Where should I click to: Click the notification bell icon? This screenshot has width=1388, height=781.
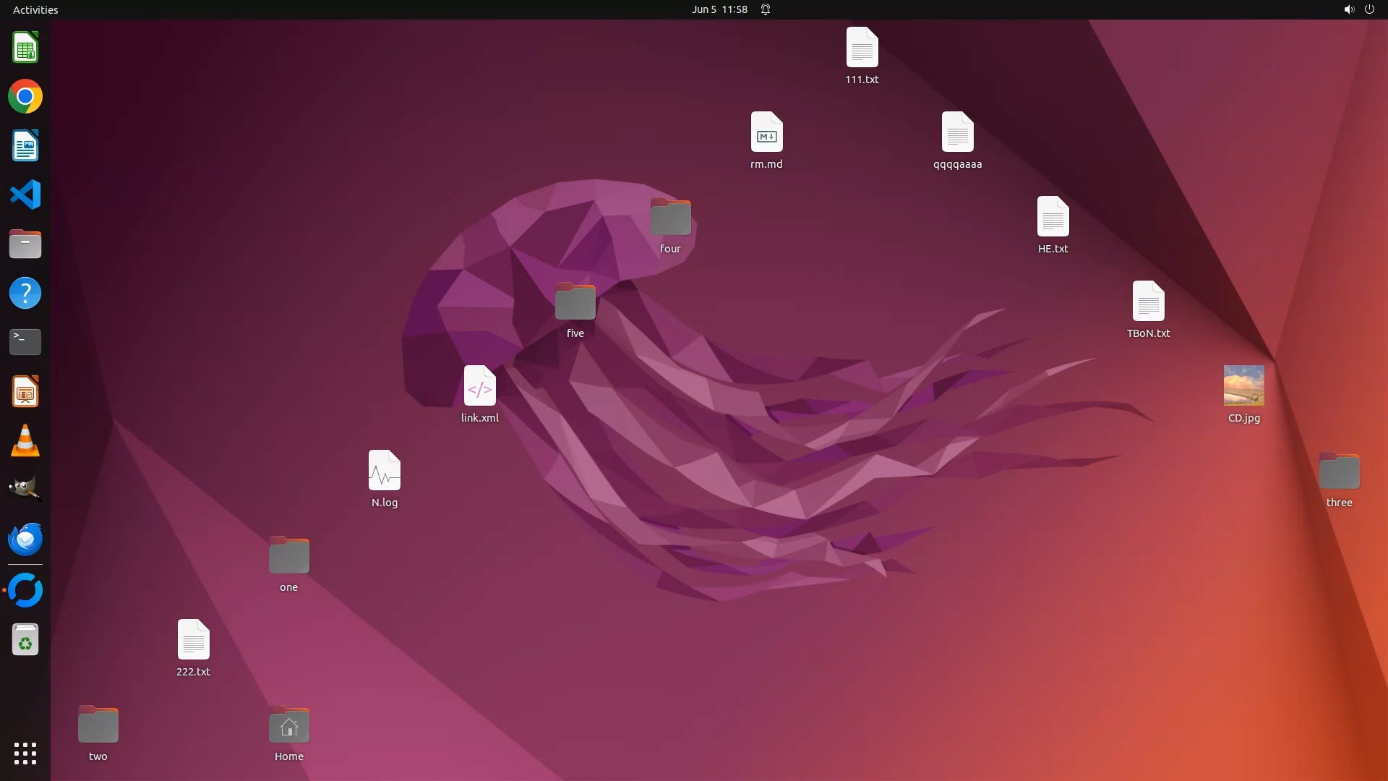click(766, 9)
